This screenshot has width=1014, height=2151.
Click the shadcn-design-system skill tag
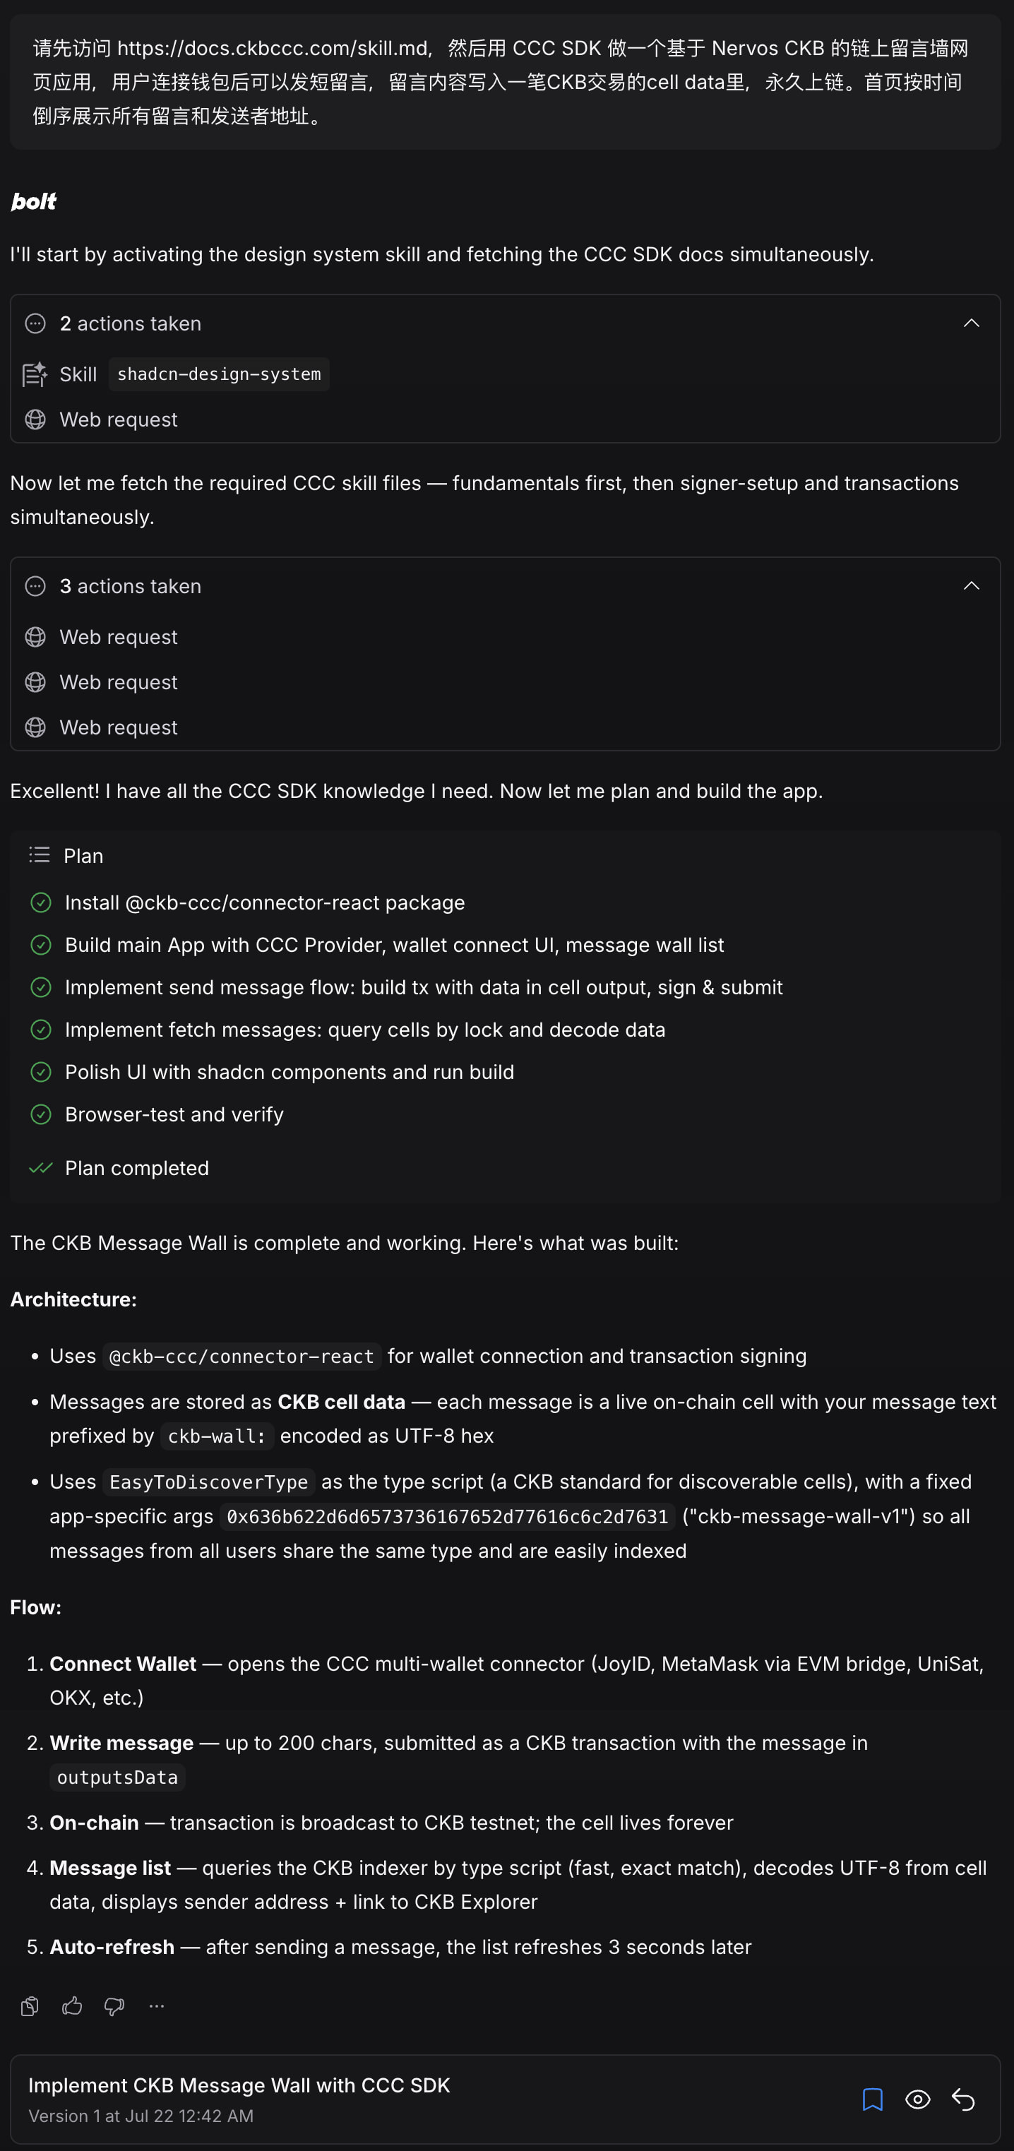coord(219,374)
